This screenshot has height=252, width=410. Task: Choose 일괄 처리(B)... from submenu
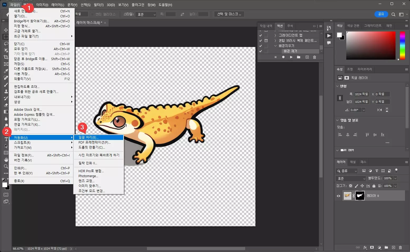[x=98, y=137]
